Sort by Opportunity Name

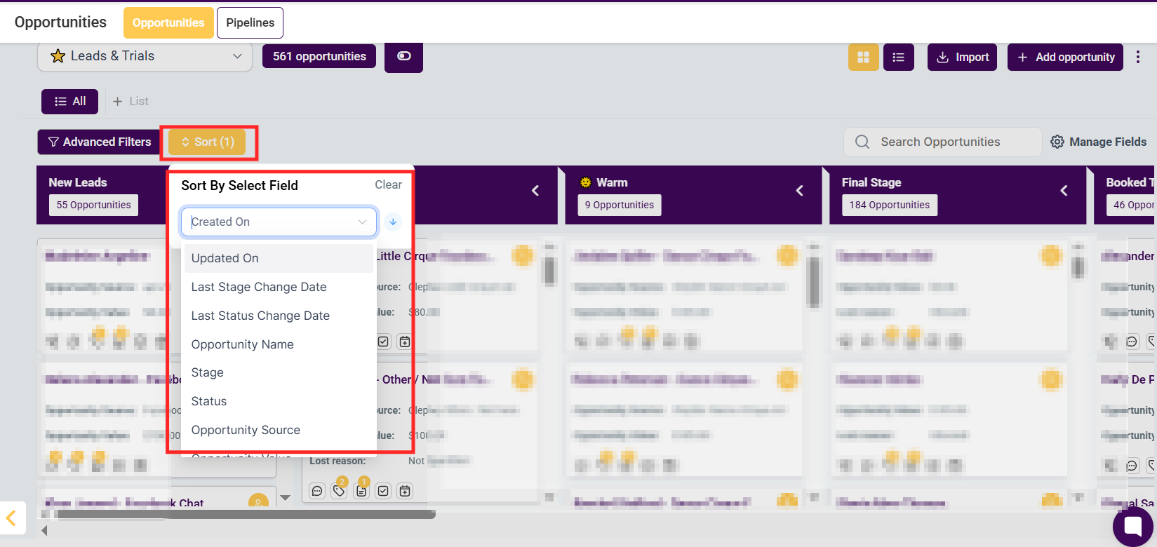click(x=279, y=344)
